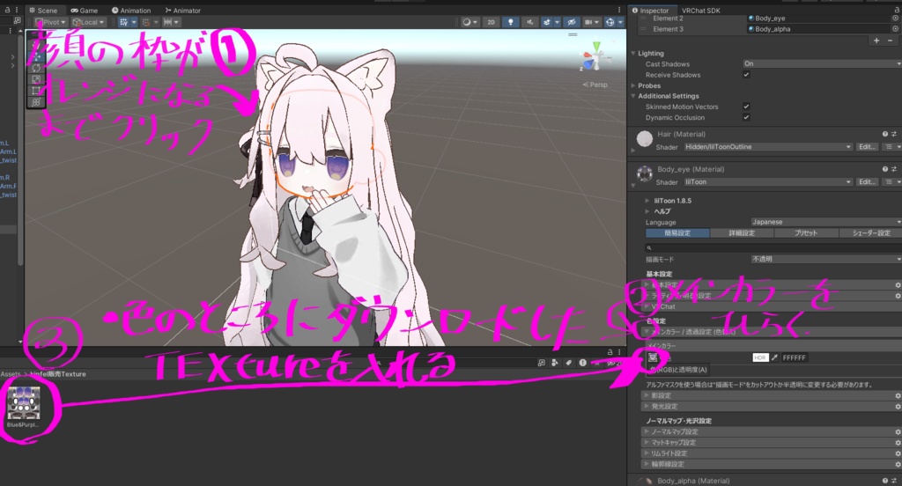Select the Rect tool in scene overlay
Screen dimensions: 902x486
coord(36,91)
